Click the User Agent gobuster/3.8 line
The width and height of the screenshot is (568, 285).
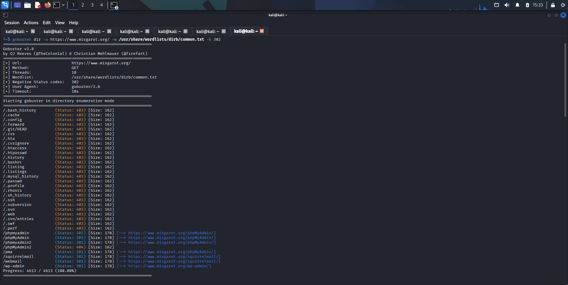[51, 87]
